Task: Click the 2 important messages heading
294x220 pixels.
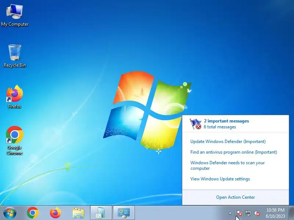Action: pyautogui.click(x=226, y=121)
